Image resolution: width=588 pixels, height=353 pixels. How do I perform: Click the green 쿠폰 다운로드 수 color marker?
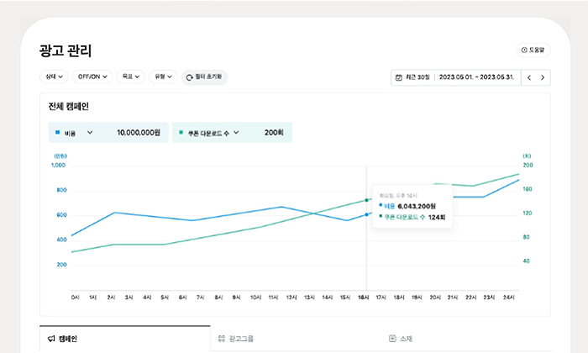181,133
